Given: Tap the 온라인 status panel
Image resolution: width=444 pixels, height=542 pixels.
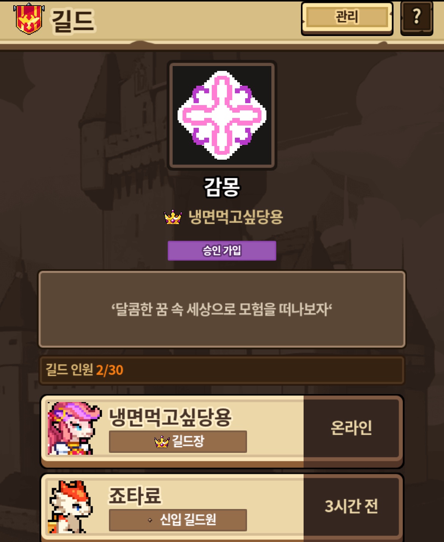Looking at the screenshot, I should pos(351,428).
